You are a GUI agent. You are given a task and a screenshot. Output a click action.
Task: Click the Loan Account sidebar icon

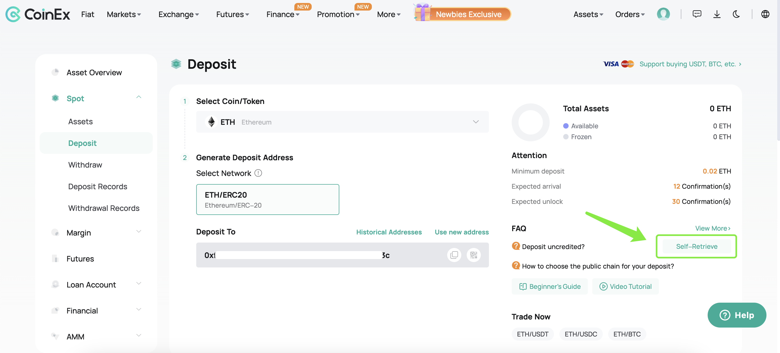click(x=55, y=284)
